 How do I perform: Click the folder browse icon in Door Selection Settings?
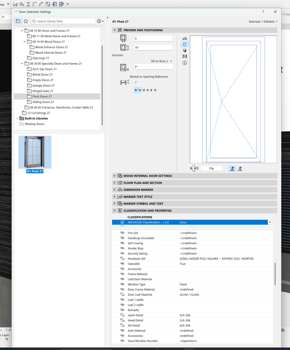[18, 21]
